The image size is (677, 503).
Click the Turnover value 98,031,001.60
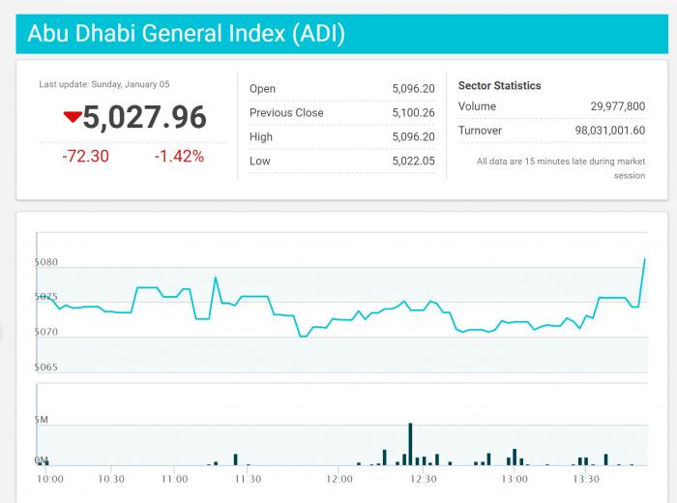tap(609, 131)
